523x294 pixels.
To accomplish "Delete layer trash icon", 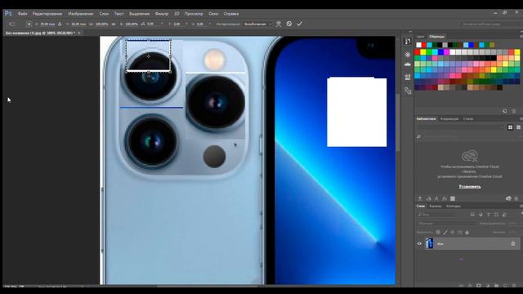I will click(x=514, y=285).
